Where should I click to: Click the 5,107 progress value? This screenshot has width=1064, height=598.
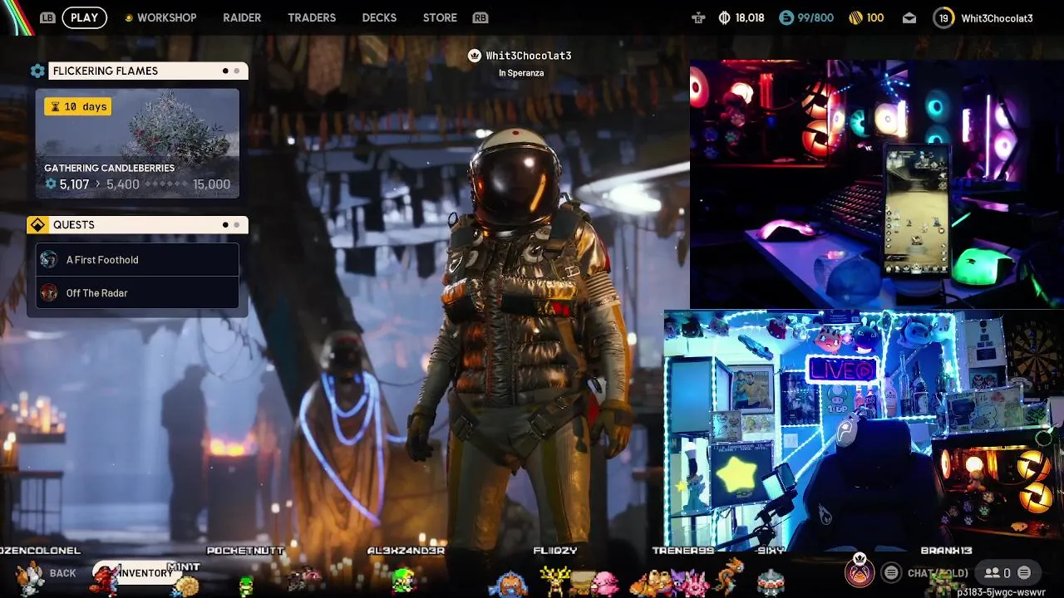[x=74, y=184]
